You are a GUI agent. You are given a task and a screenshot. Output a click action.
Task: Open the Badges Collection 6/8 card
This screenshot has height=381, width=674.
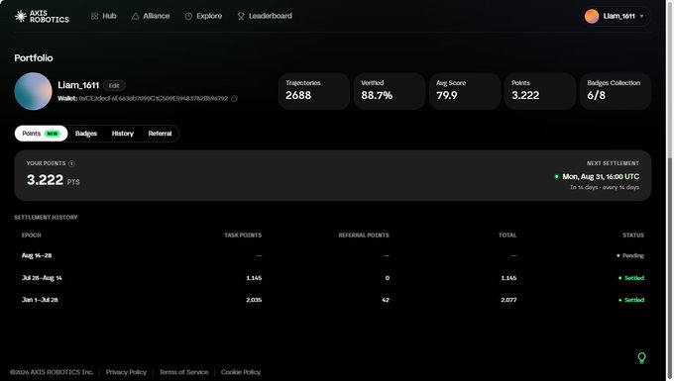pos(616,91)
